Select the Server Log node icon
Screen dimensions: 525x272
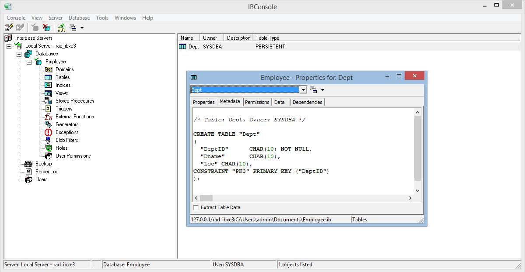(28, 172)
